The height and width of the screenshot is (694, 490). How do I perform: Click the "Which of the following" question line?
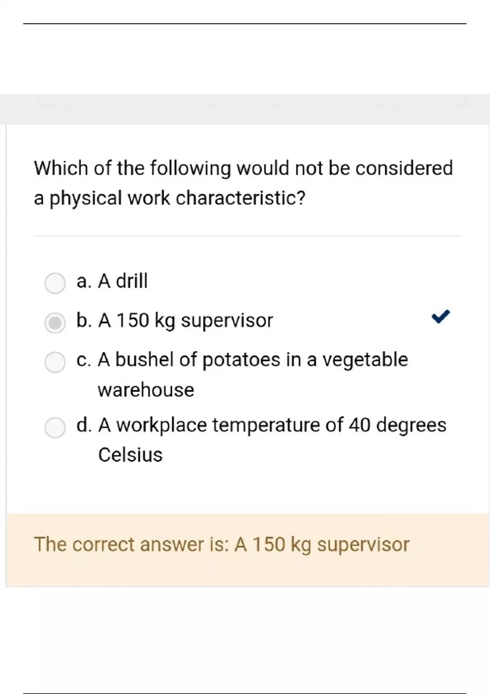(x=243, y=168)
